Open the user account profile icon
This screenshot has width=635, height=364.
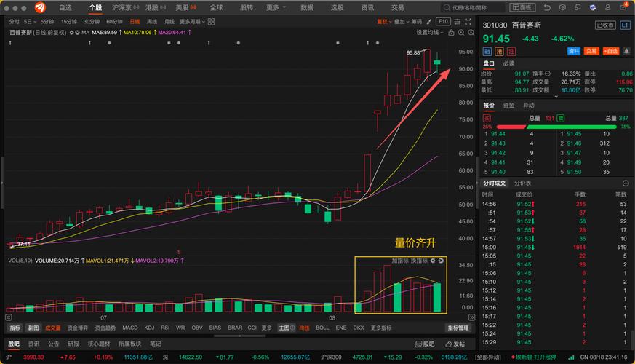(x=608, y=7)
